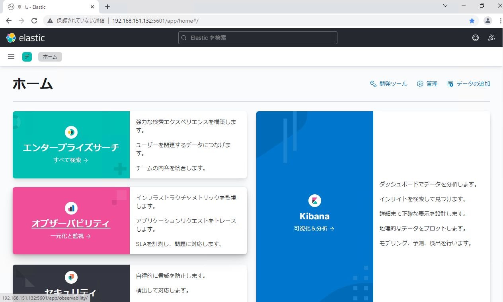The height and width of the screenshot is (302, 503).
Task: Close the ホーム - Elastic tab
Action: [x=93, y=7]
